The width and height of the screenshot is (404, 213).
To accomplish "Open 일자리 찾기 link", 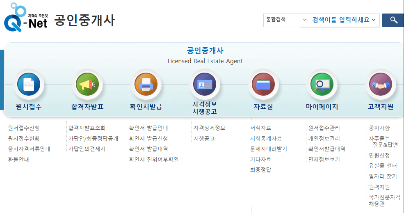I will (x=383, y=176).
